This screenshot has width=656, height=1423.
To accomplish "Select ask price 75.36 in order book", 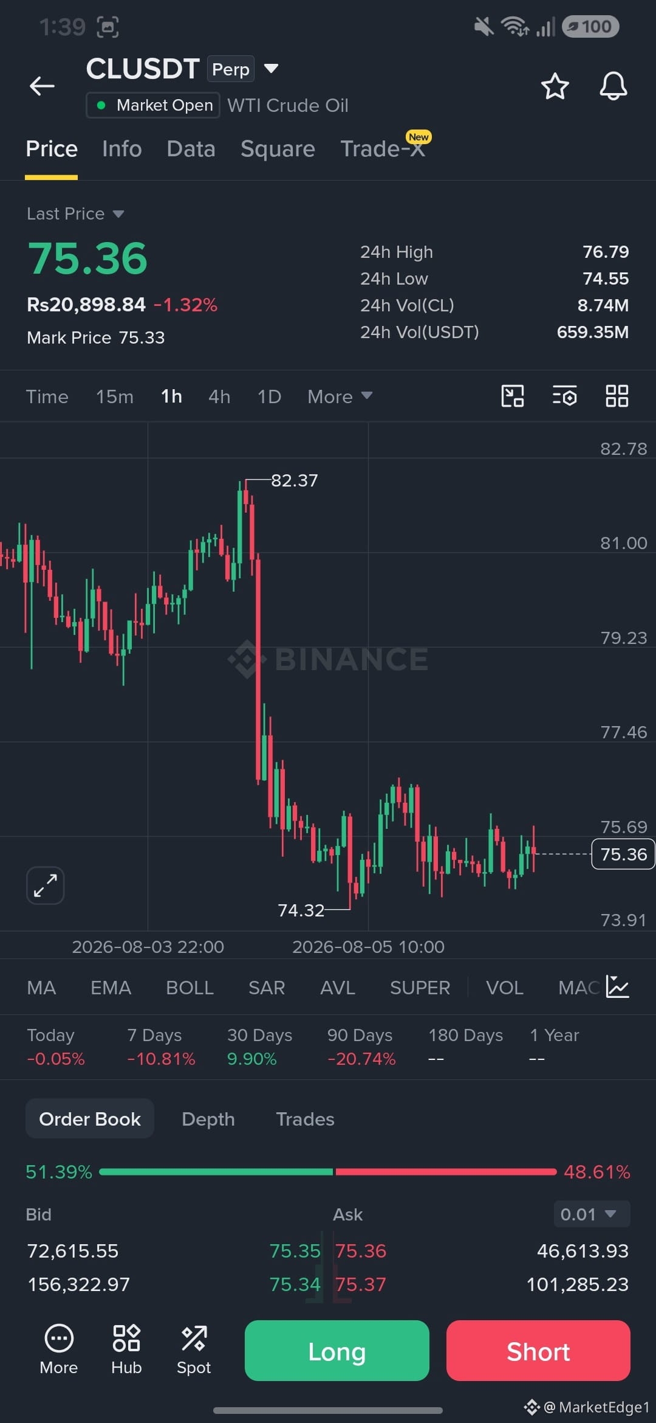I will 361,1251.
